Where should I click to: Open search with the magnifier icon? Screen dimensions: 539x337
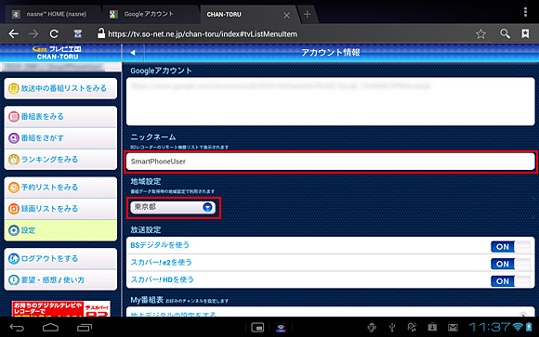pyautogui.click(x=505, y=33)
